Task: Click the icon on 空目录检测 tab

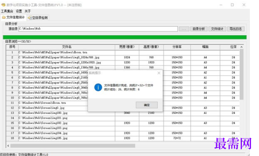Action: coord(30,18)
